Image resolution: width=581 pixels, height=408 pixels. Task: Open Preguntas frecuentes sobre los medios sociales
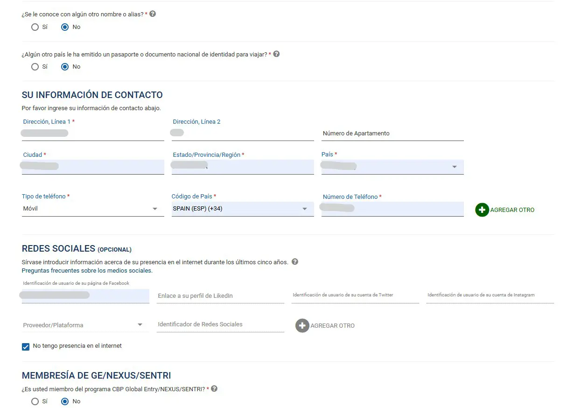coord(87,271)
